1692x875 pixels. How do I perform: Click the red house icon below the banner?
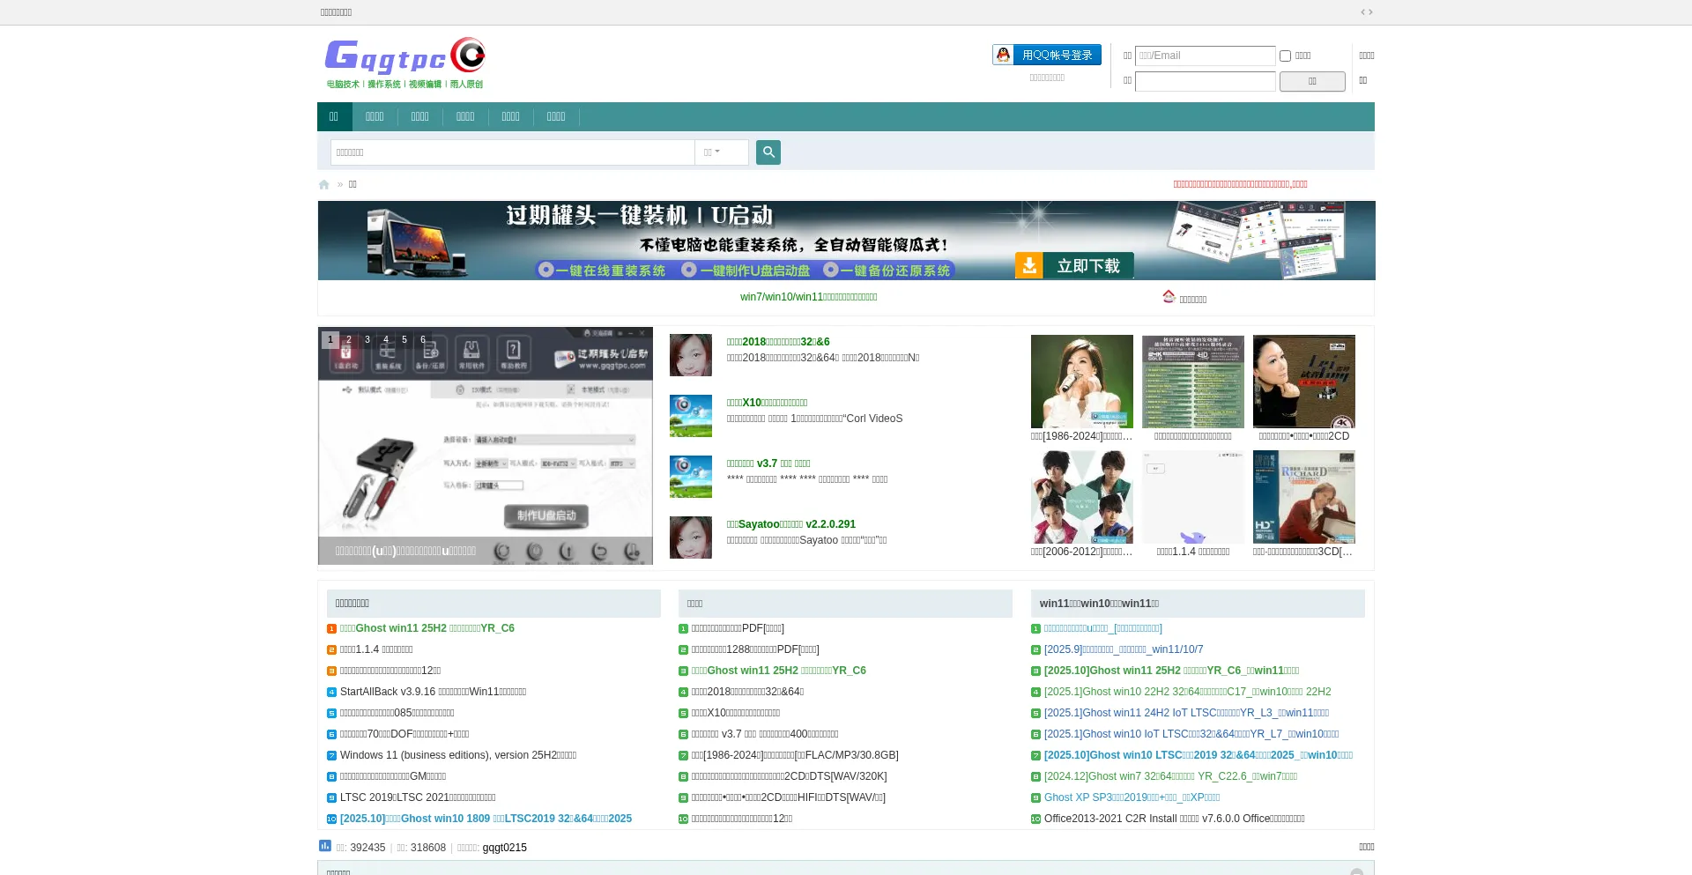pyautogui.click(x=1169, y=297)
